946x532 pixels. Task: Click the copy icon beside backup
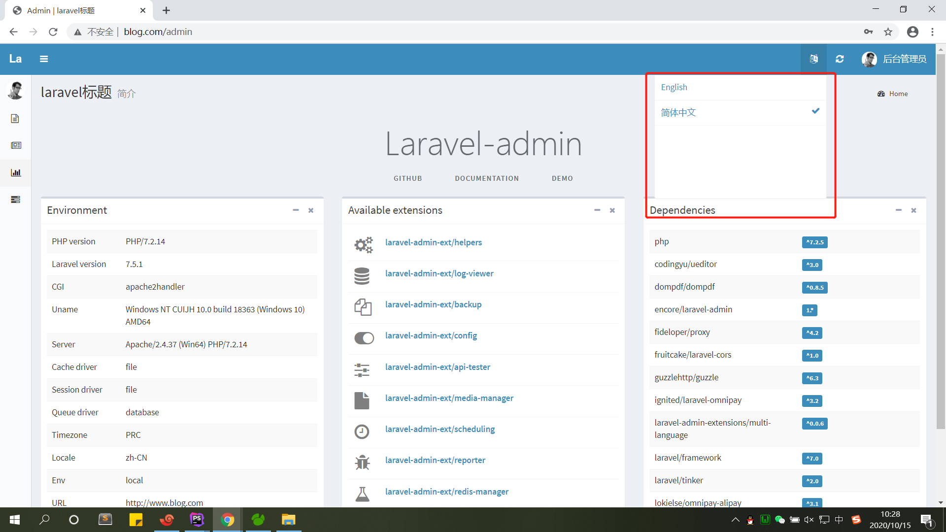coord(363,307)
